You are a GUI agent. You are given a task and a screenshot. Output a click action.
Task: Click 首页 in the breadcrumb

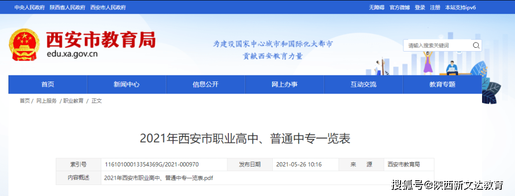[25, 101]
